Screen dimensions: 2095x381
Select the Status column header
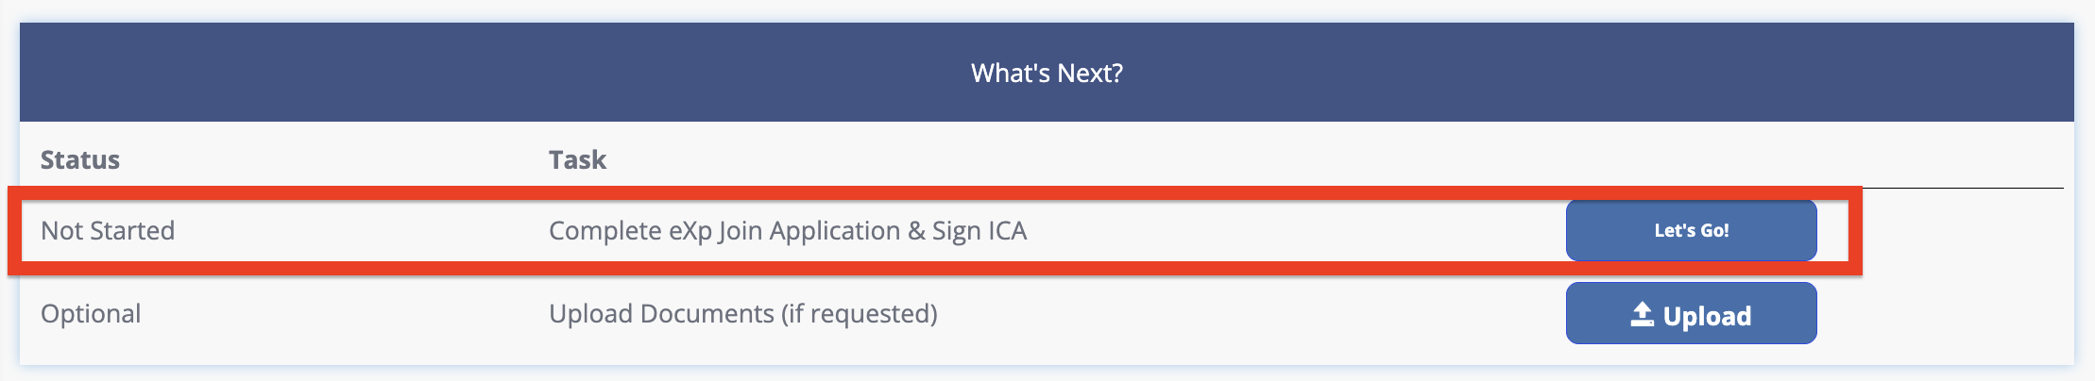[80, 159]
